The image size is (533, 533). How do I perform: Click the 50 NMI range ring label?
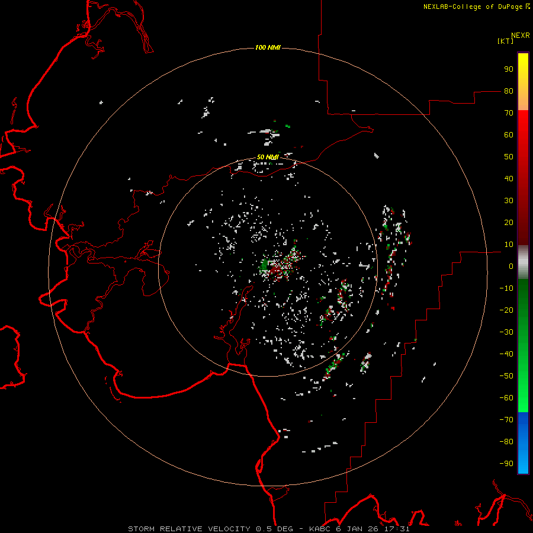point(268,157)
